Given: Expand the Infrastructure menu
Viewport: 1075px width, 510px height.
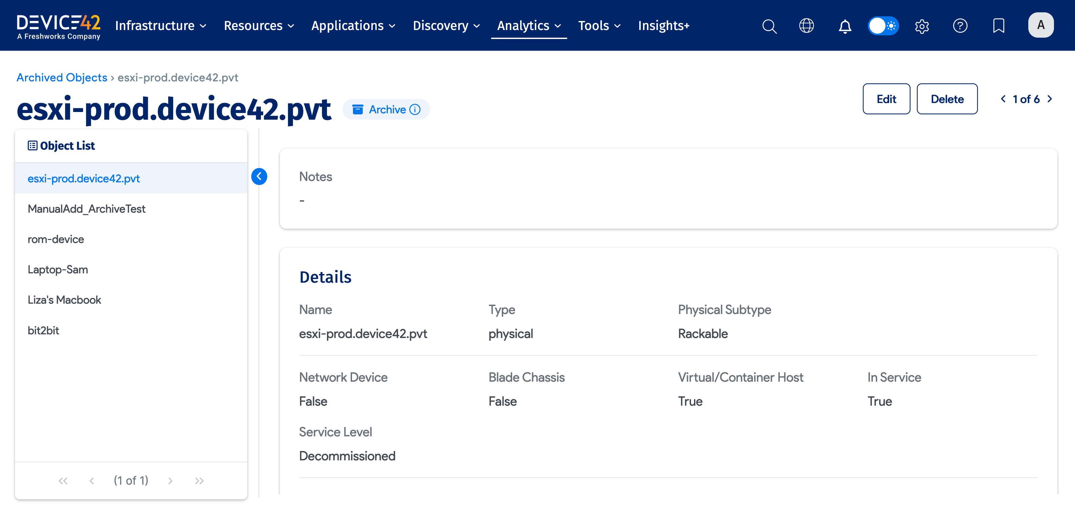Looking at the screenshot, I should click(160, 25).
